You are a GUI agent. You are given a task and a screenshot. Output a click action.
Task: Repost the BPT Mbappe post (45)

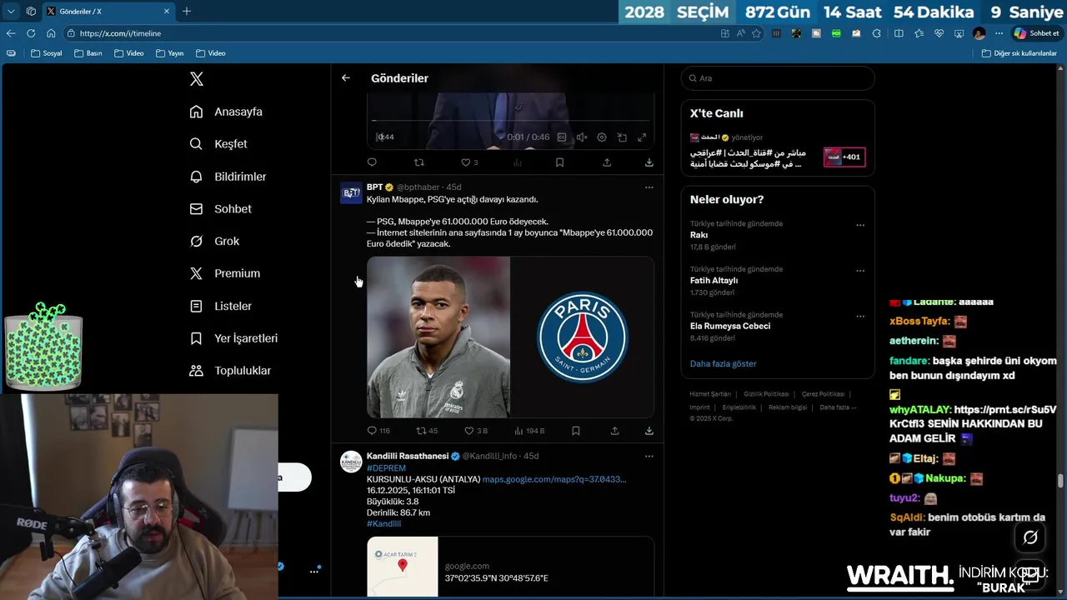427,431
